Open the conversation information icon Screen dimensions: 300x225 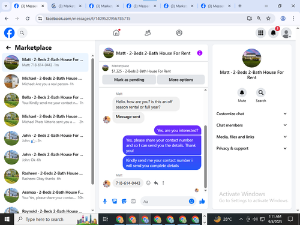point(200,53)
